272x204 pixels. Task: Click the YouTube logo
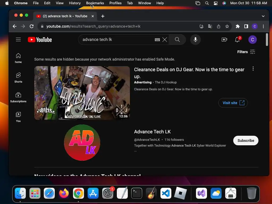pos(40,40)
